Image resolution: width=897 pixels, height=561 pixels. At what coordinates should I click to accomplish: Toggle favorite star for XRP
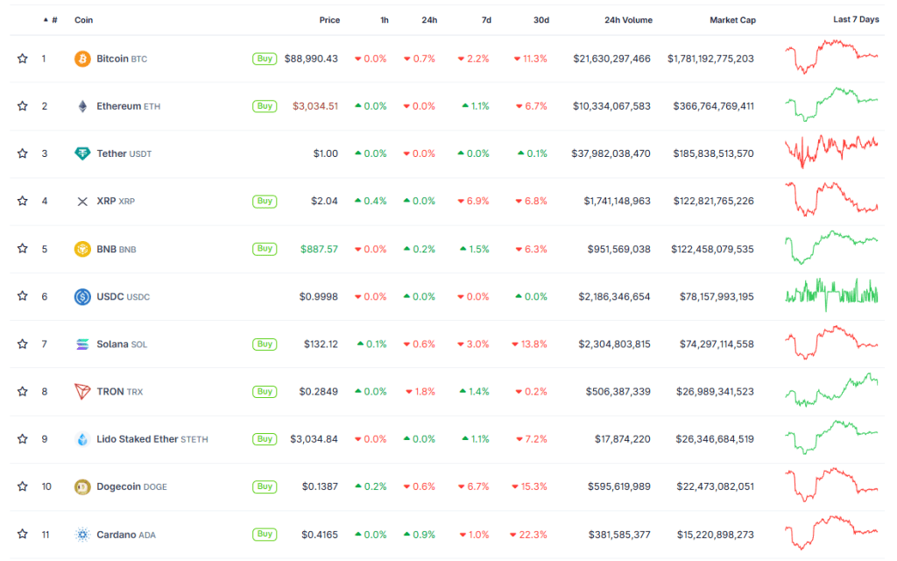coord(23,202)
